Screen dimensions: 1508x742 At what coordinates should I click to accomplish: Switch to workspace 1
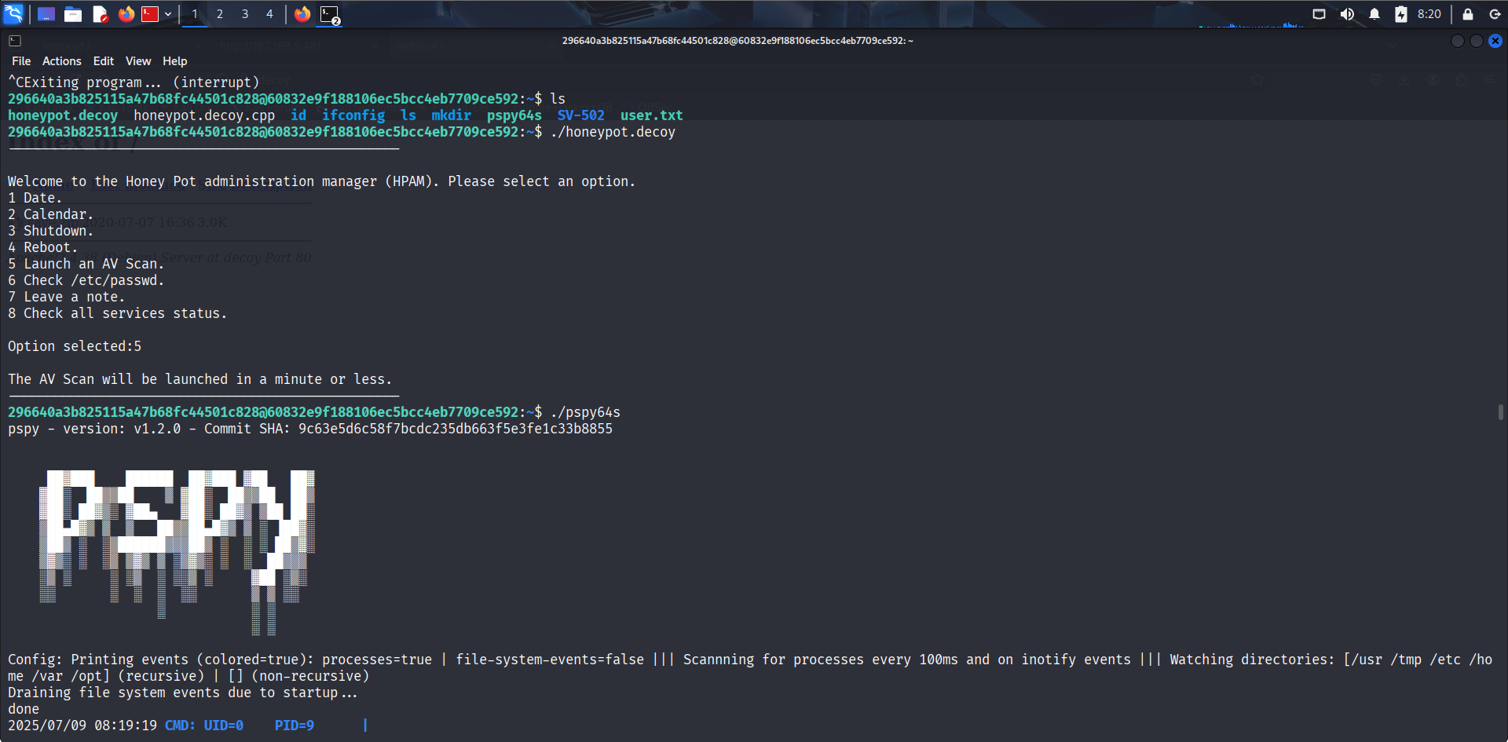[x=195, y=14]
